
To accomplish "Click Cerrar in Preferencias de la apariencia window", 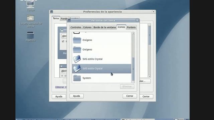I will [146, 96].
